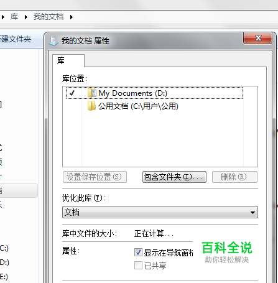The image size is (278, 283).
Task: Select the E: drive in Explorer sidebar
Action: tap(4, 277)
